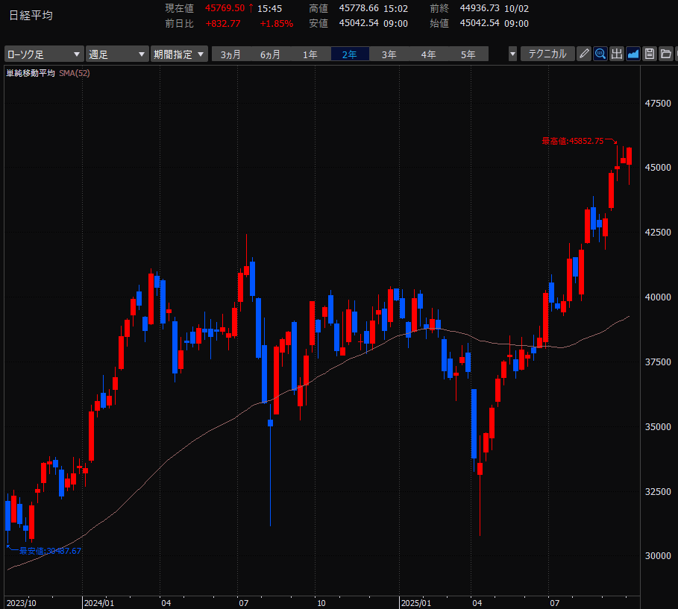Click the 最安値:30487.67 low marker
Screen dimensions: 678x609
(50, 551)
